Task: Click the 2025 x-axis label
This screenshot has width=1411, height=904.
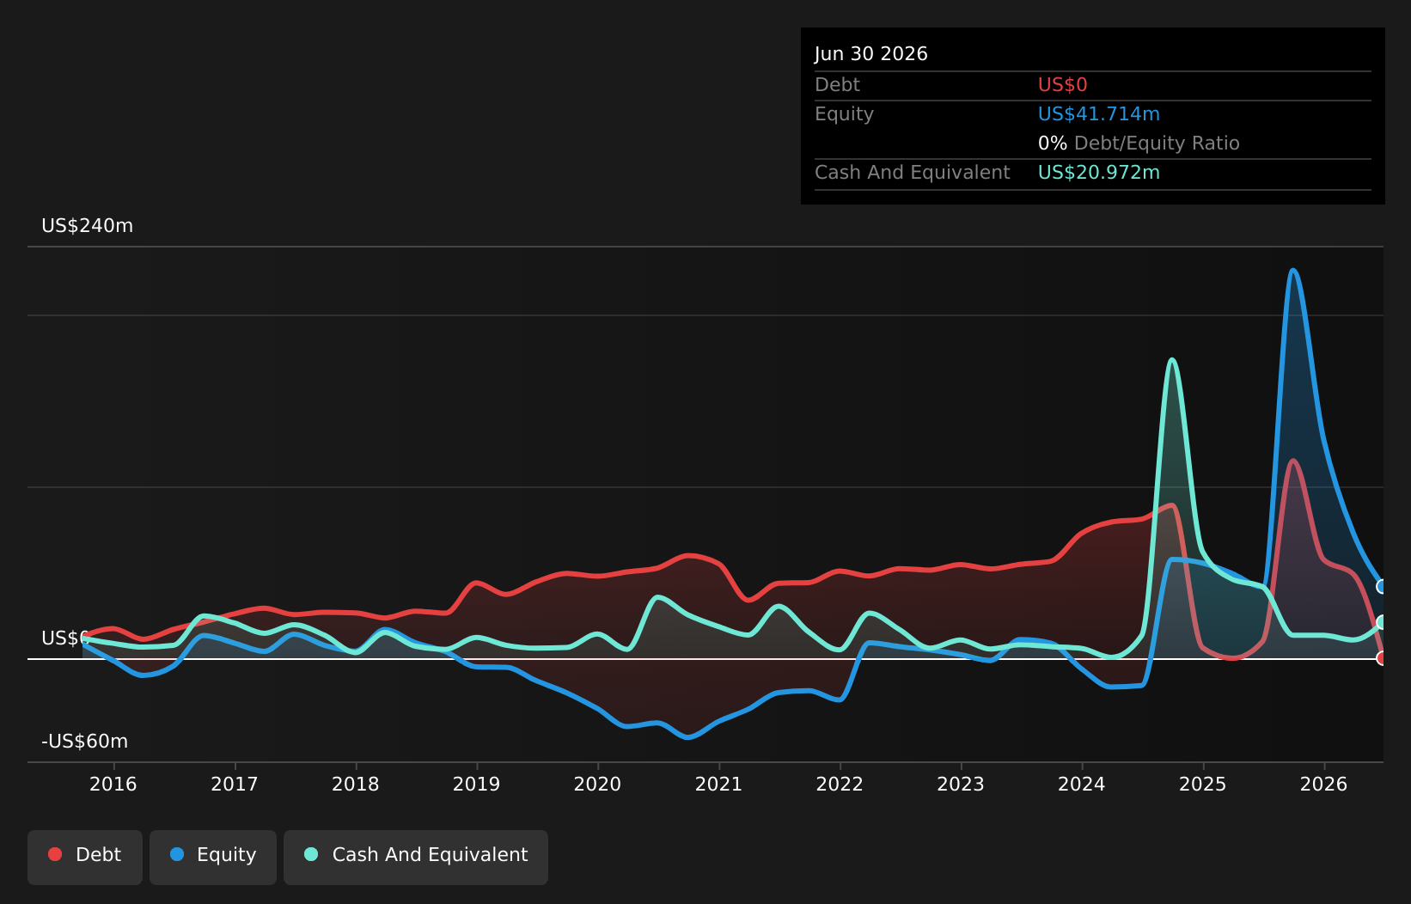Action: 1203,784
